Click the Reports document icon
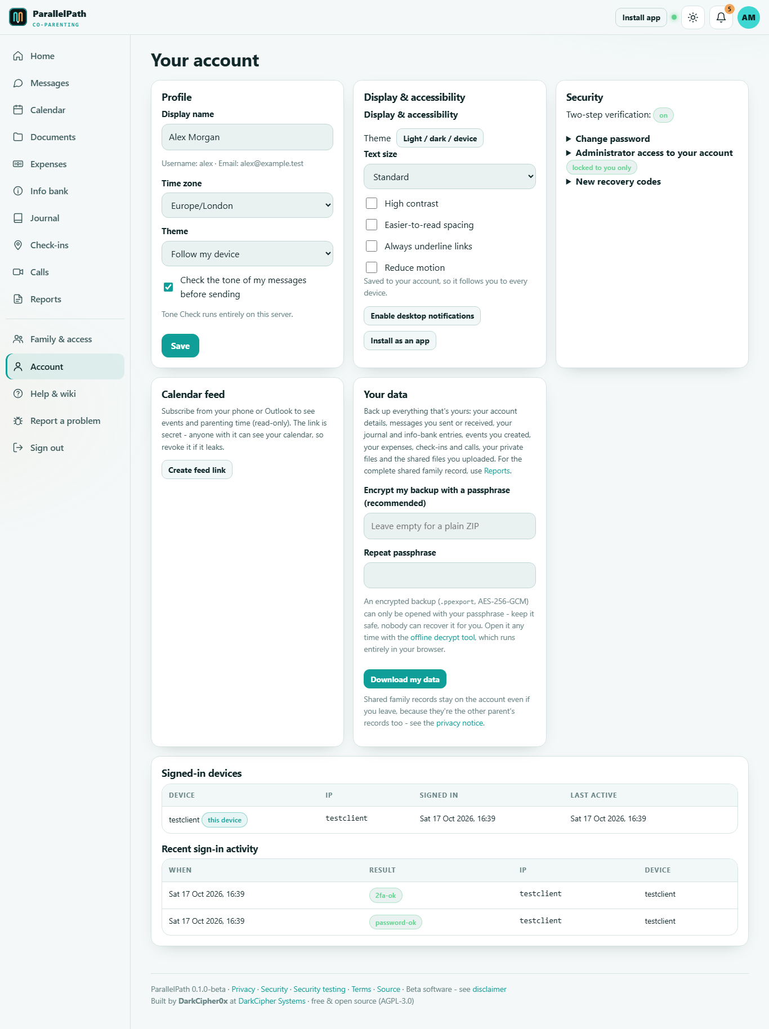769x1029 pixels. click(x=18, y=299)
